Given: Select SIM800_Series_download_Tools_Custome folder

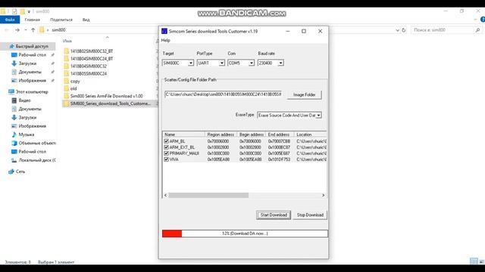Looking at the screenshot, I should pos(110,104).
